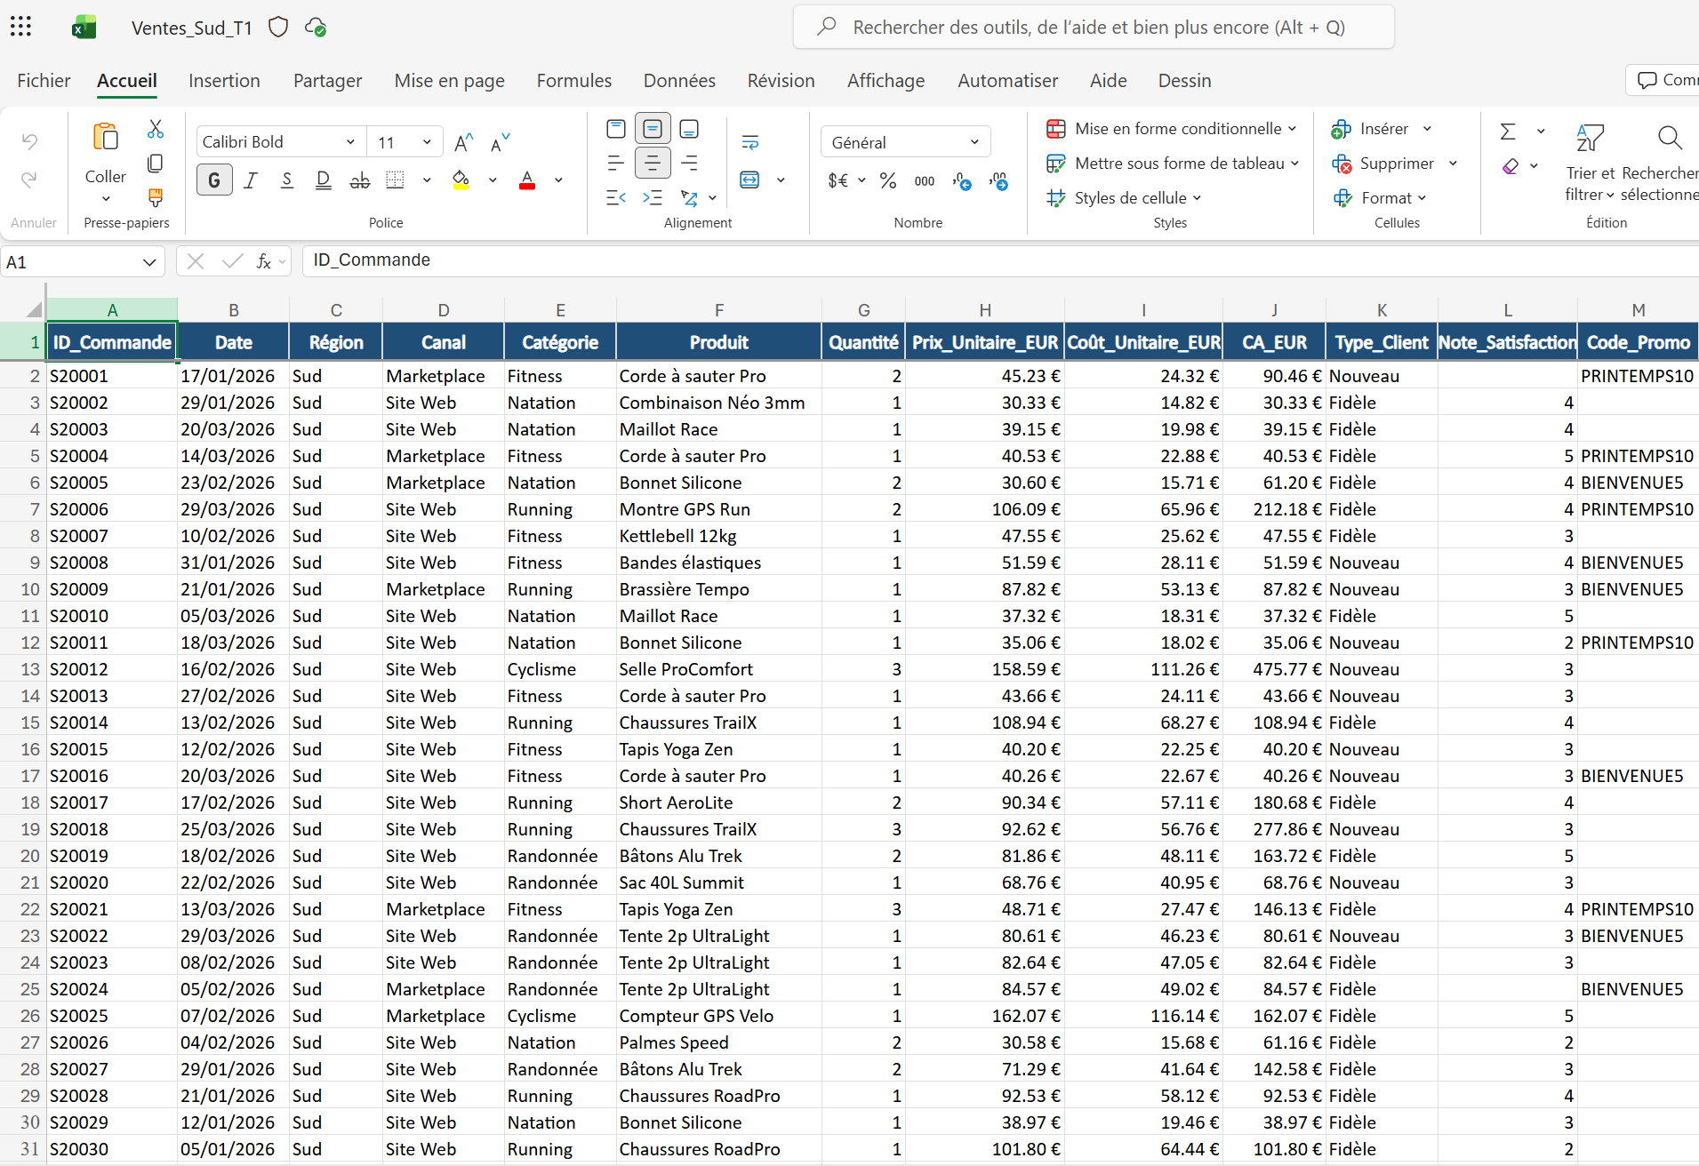Viewport: 1699px width, 1166px height.
Task: Open the Révision tab
Action: point(781,81)
